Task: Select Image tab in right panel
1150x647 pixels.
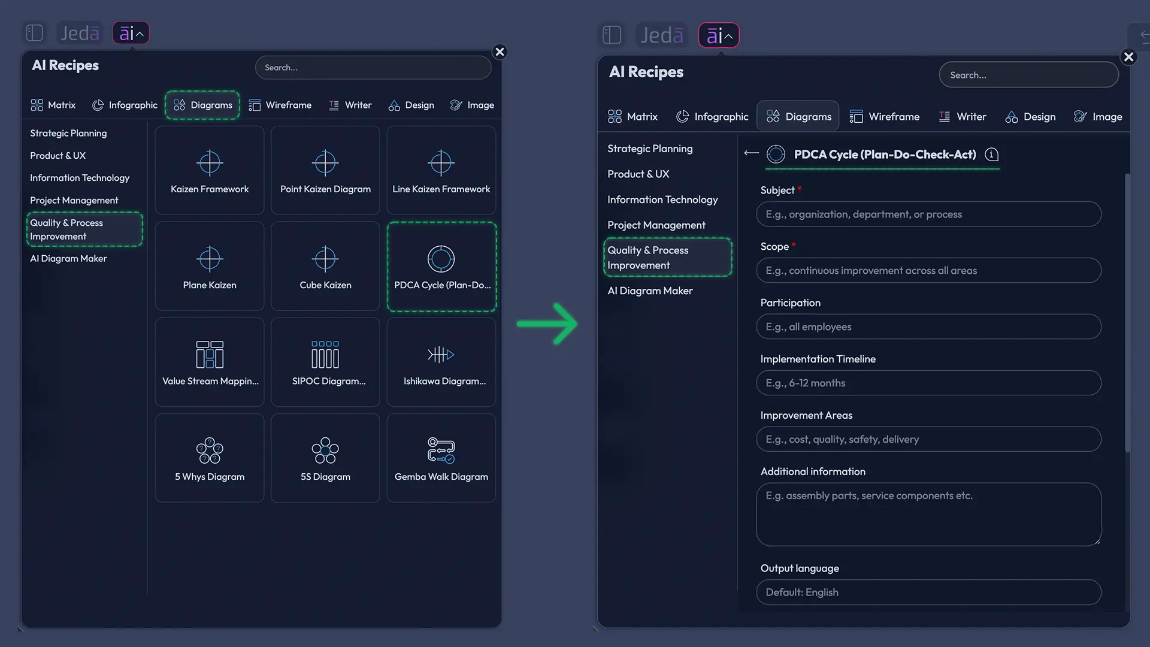Action: (1098, 117)
